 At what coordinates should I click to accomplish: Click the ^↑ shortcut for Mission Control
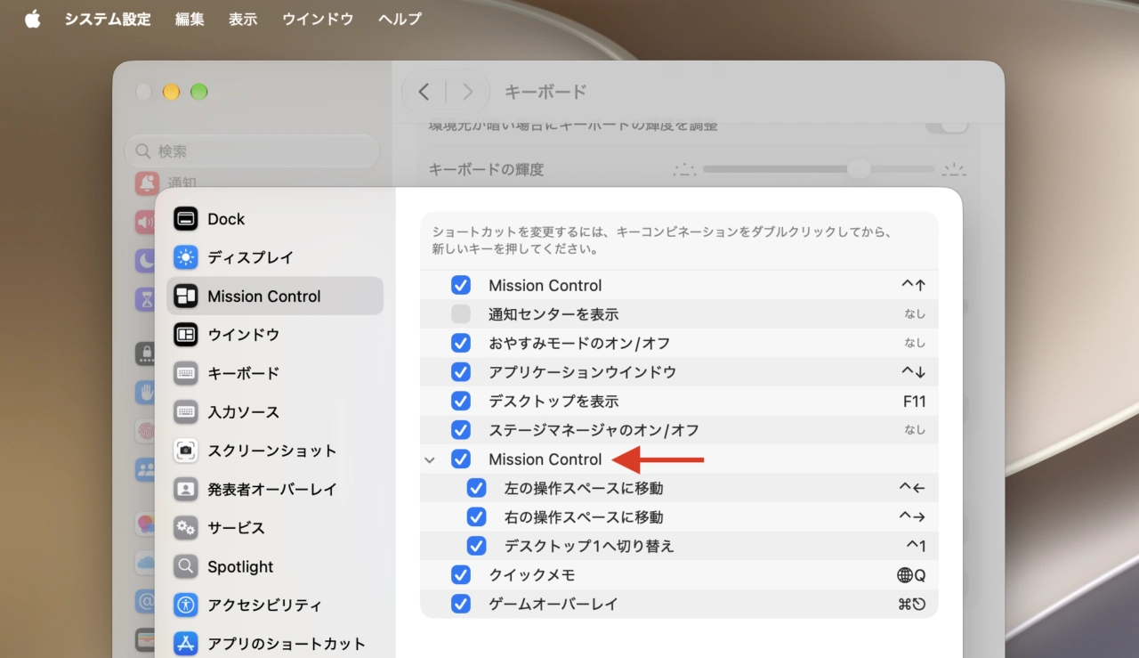point(914,285)
